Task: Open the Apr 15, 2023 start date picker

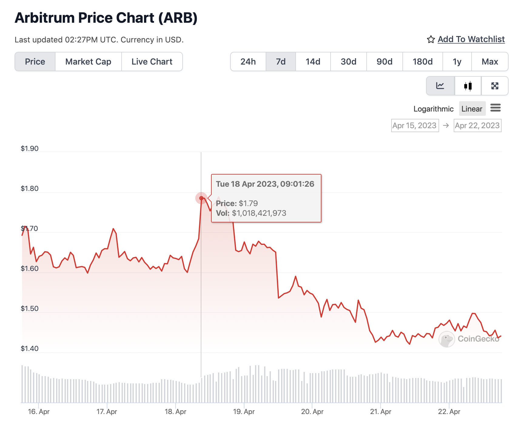Action: click(x=415, y=125)
